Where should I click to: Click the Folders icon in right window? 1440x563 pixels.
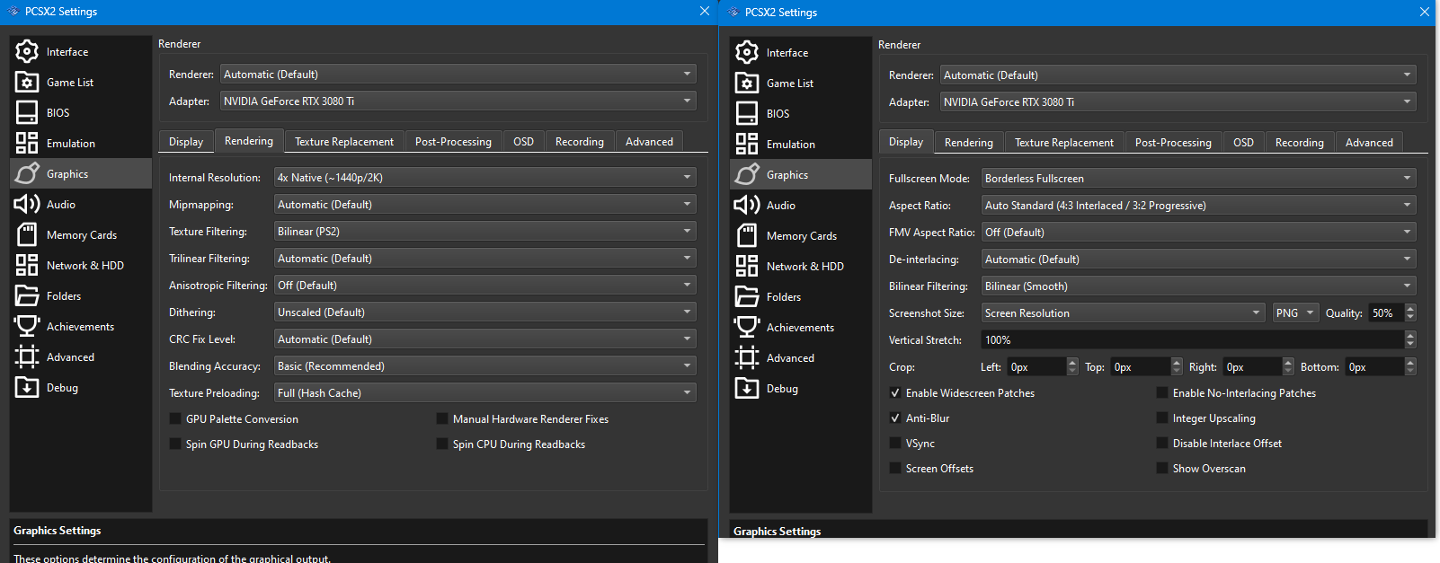[747, 296]
